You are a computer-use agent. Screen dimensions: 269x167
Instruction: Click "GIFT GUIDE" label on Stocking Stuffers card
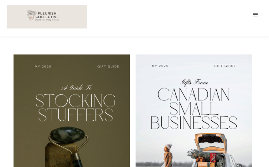[x=108, y=67]
